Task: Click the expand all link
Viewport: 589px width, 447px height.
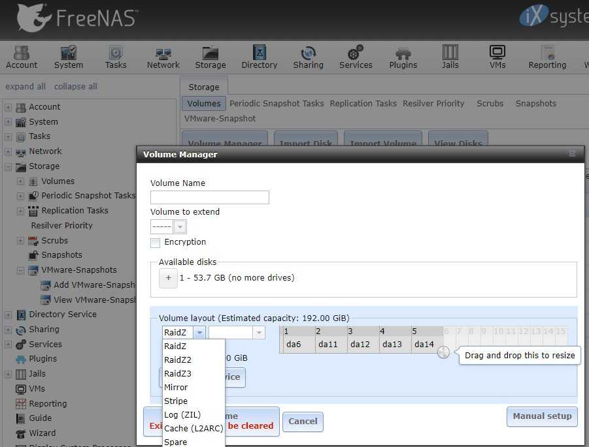Action: (25, 87)
